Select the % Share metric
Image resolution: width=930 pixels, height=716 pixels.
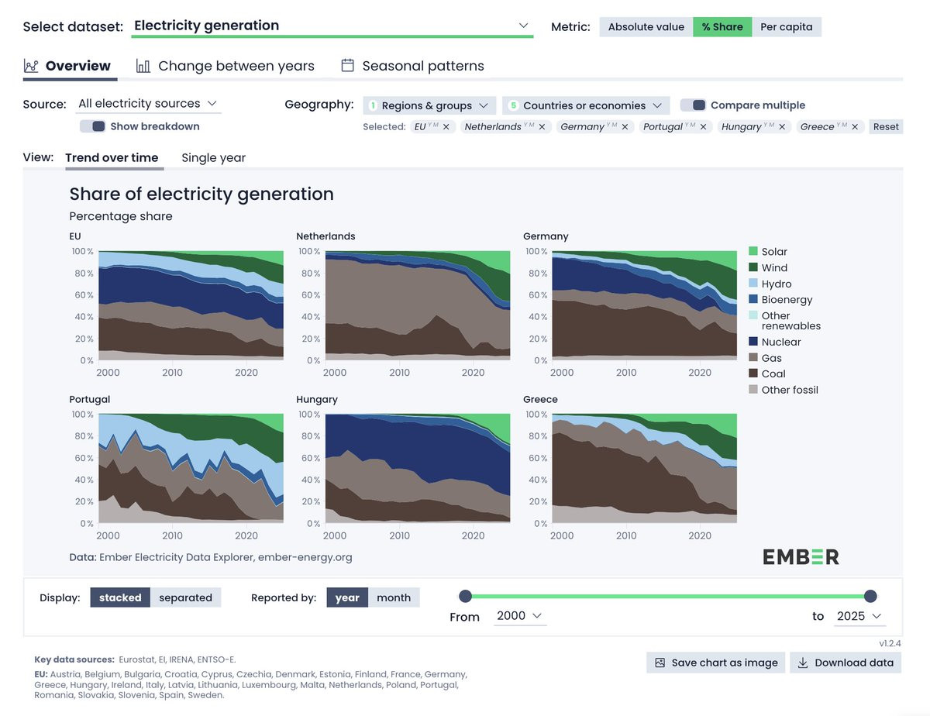click(x=722, y=27)
